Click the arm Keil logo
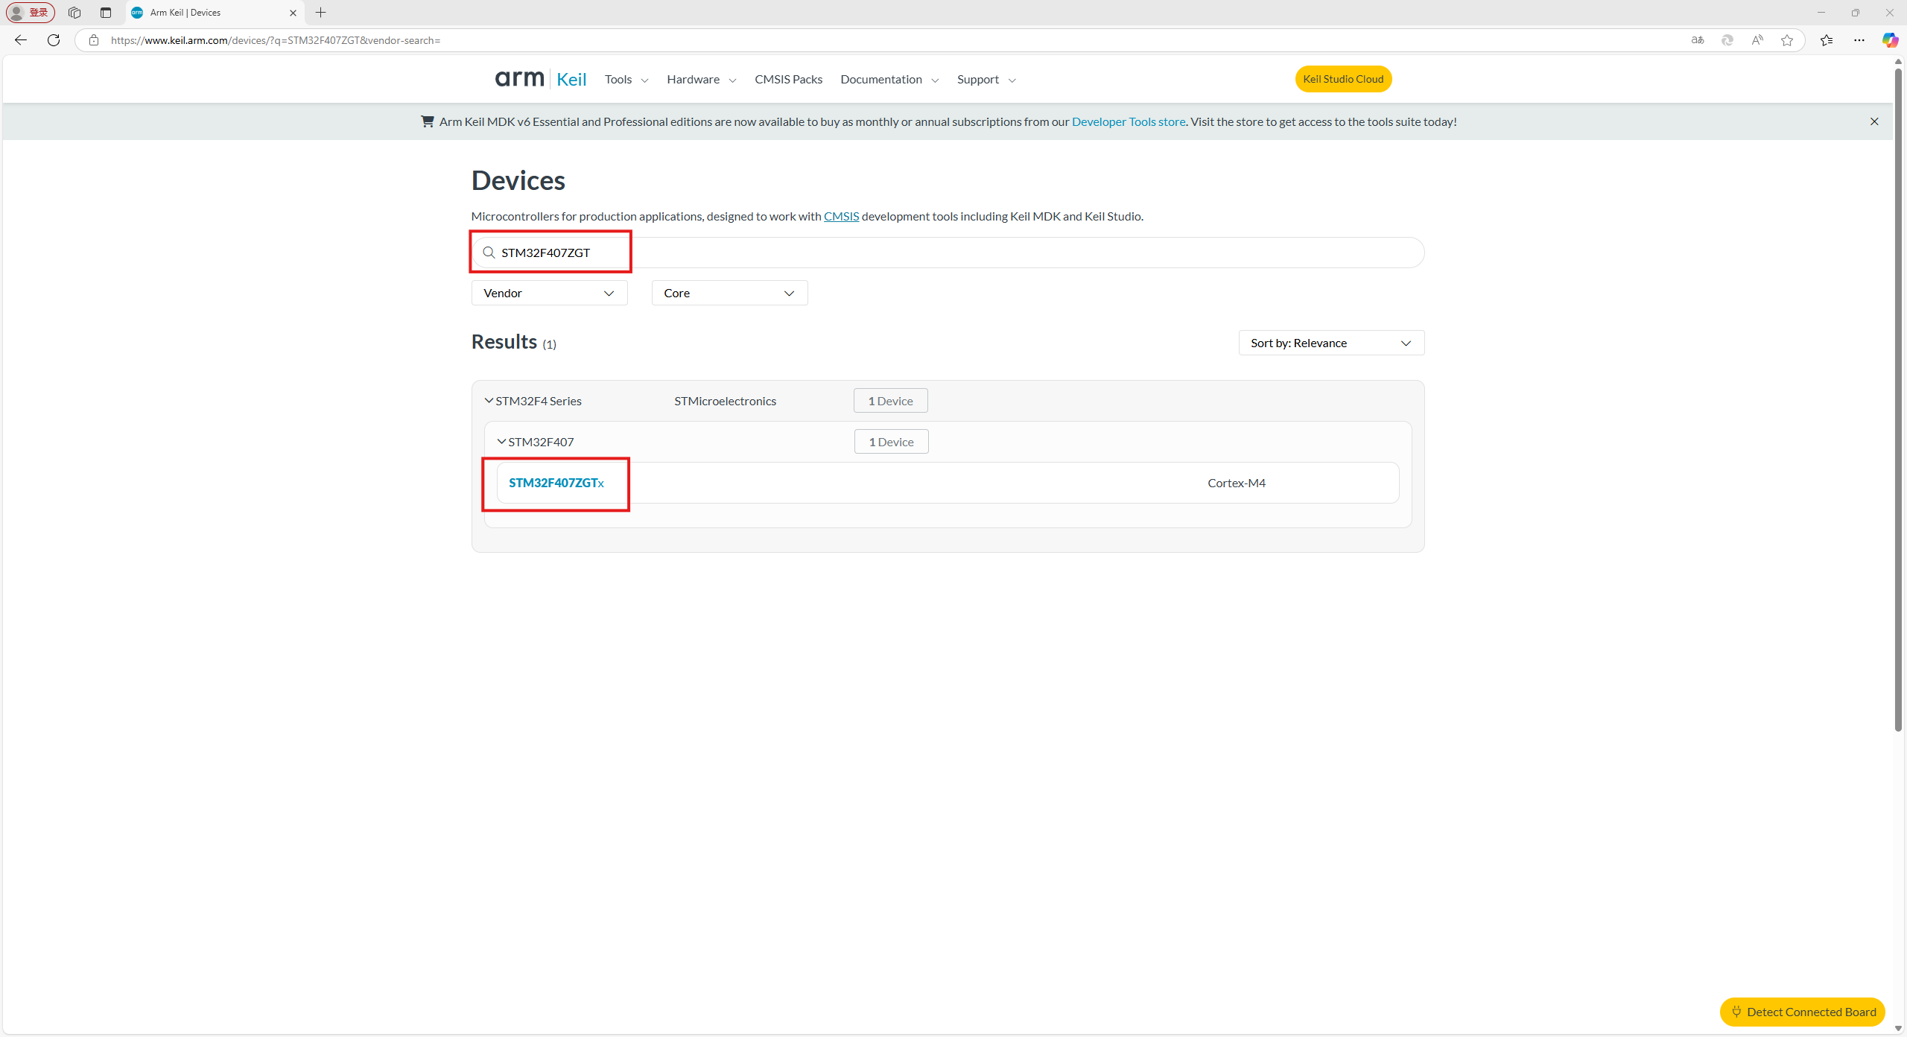Viewport: 1907px width, 1037px height. pos(540,79)
